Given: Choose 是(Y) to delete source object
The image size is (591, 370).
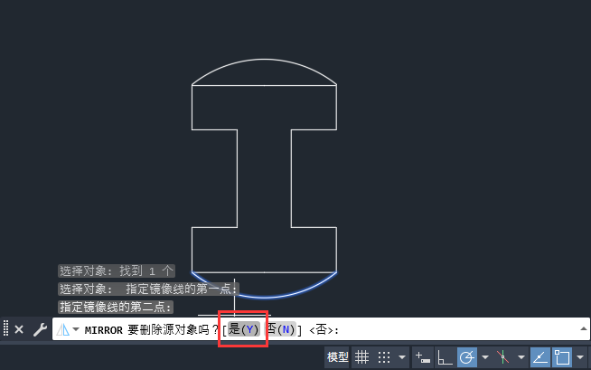Looking at the screenshot, I should click(243, 329).
